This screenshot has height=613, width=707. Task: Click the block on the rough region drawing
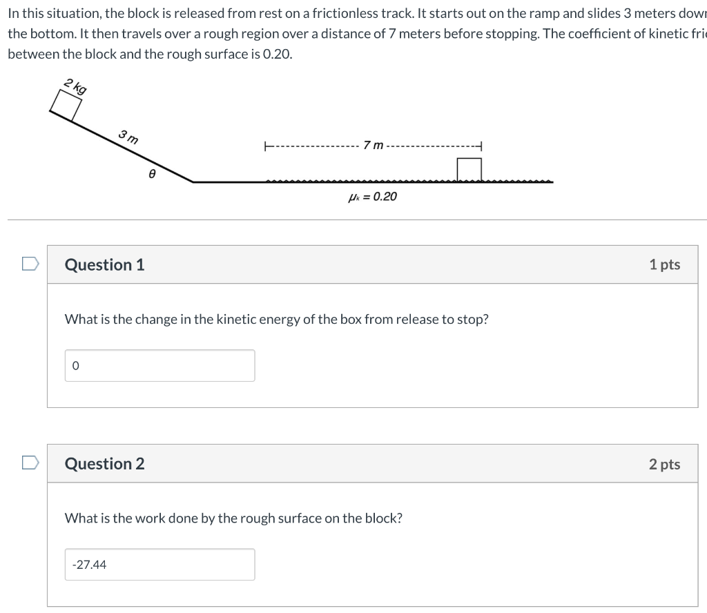point(469,168)
